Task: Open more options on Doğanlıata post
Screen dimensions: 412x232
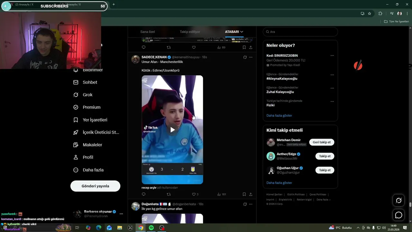Action: click(x=251, y=204)
